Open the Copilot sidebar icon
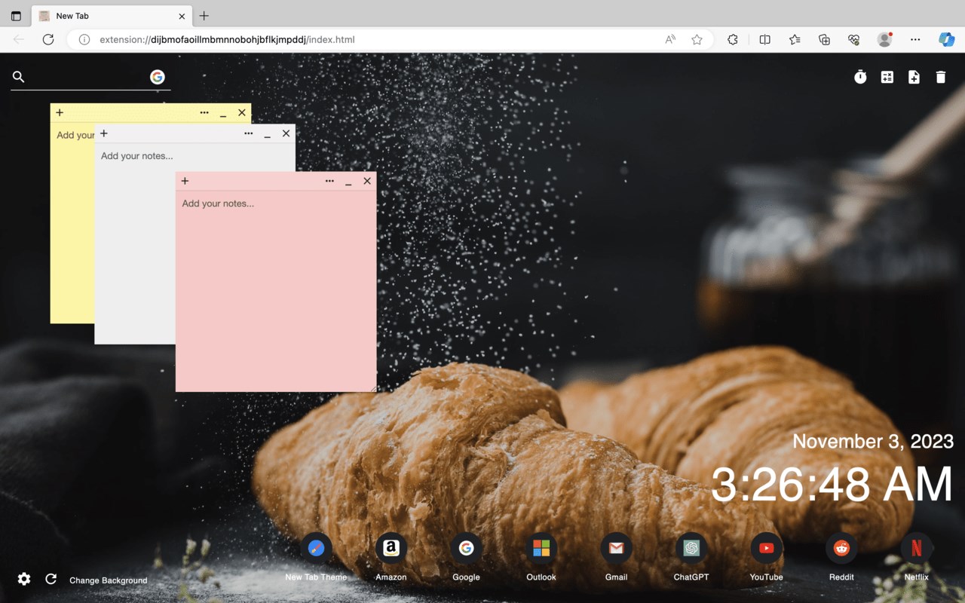 tap(946, 39)
